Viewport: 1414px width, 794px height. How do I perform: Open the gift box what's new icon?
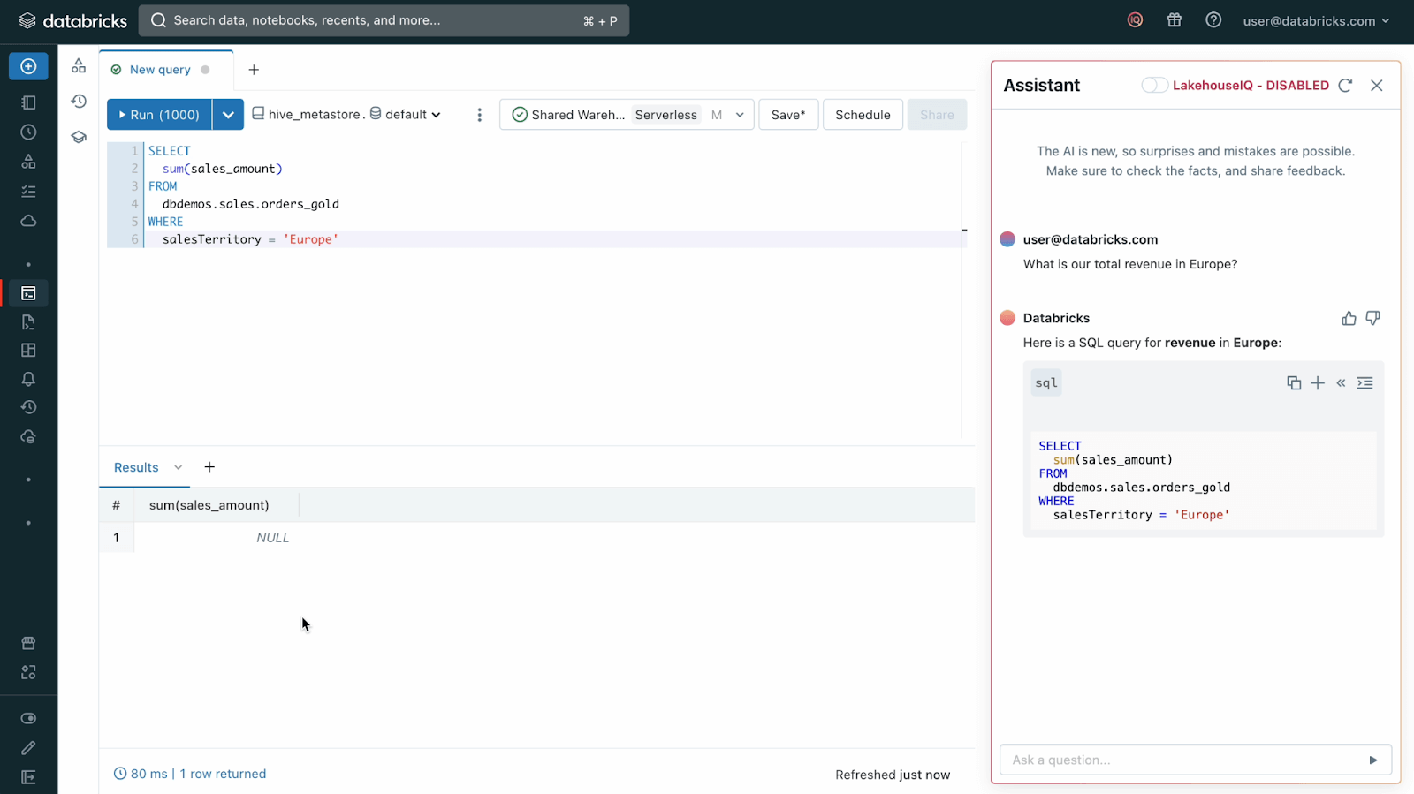[1174, 20]
